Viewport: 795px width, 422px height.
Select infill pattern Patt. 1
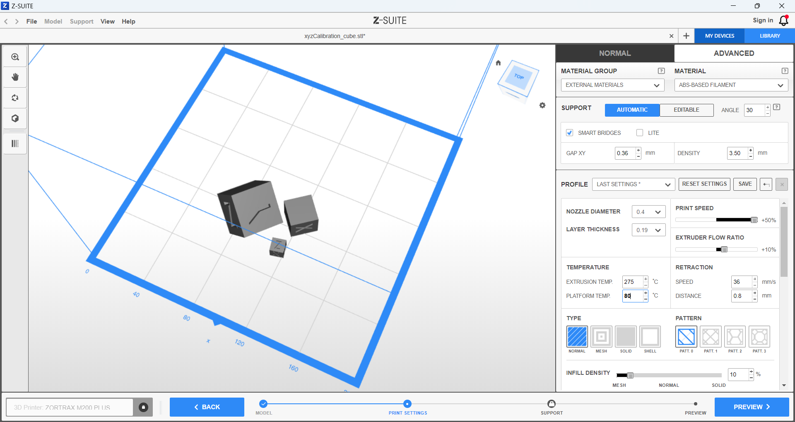pos(711,336)
